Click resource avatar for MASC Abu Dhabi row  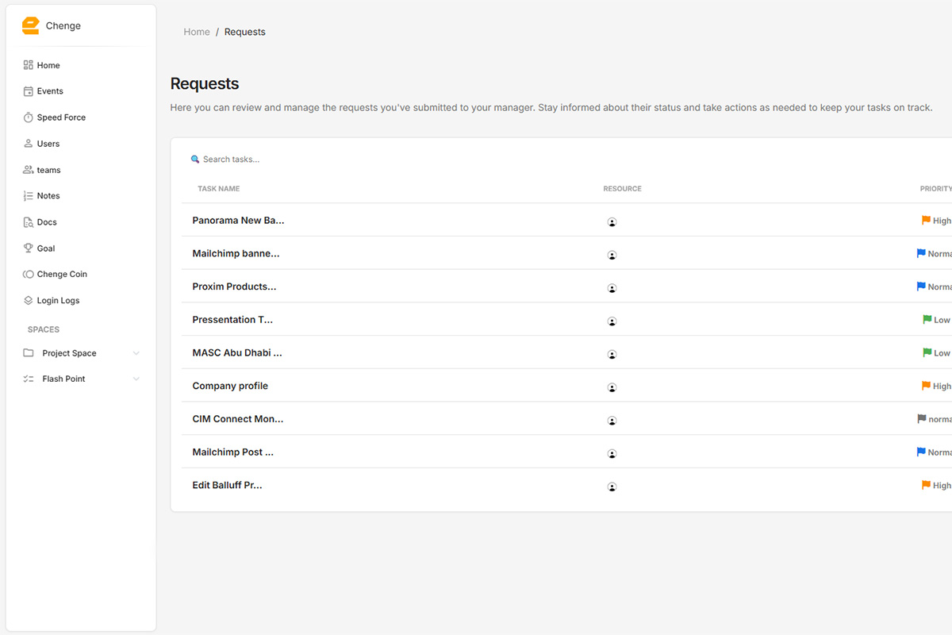click(x=612, y=355)
